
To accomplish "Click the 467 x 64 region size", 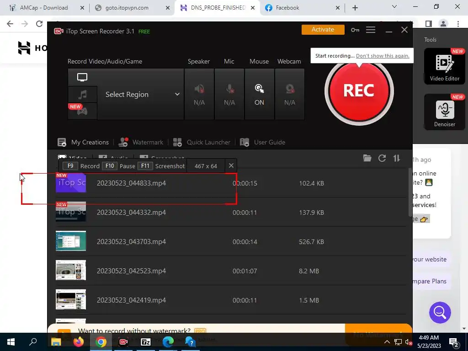I will 206,166.
